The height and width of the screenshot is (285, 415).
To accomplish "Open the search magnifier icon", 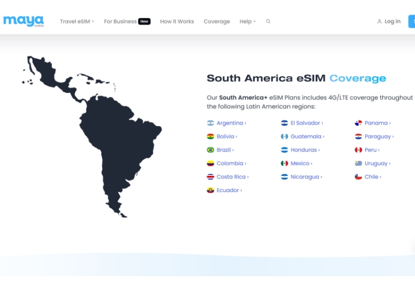I will click(268, 22).
